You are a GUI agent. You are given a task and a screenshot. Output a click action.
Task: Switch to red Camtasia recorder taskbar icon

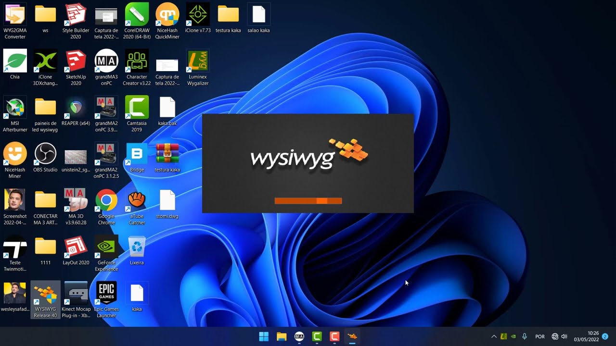(334, 336)
